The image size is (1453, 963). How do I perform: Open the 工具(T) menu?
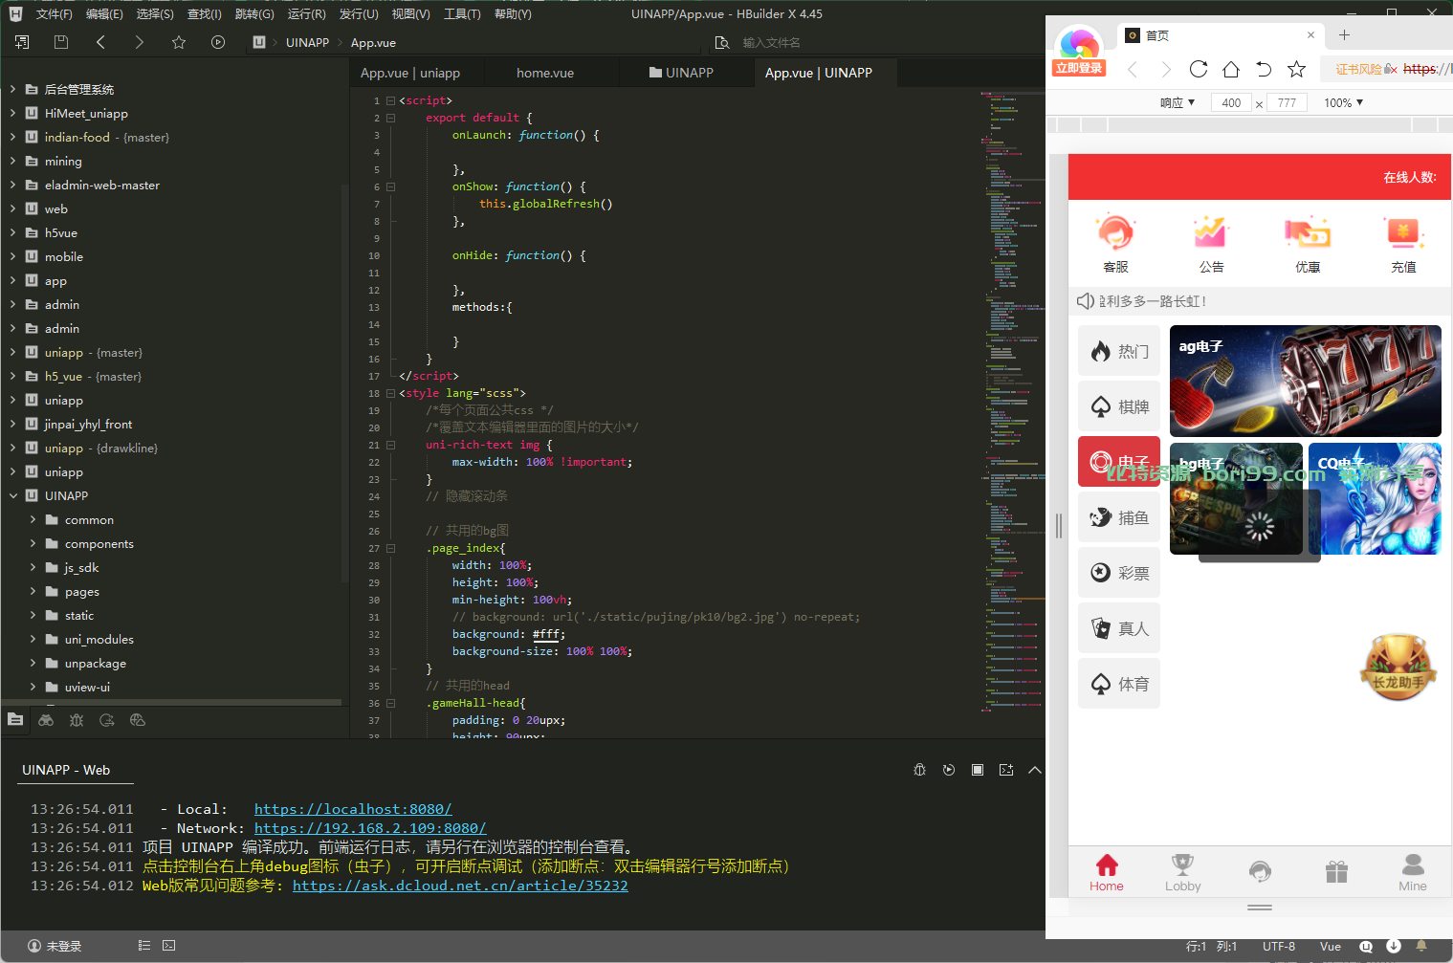462,13
